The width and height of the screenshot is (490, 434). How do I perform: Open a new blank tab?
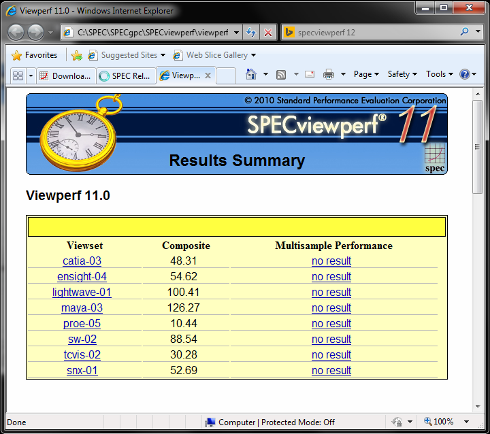point(226,76)
